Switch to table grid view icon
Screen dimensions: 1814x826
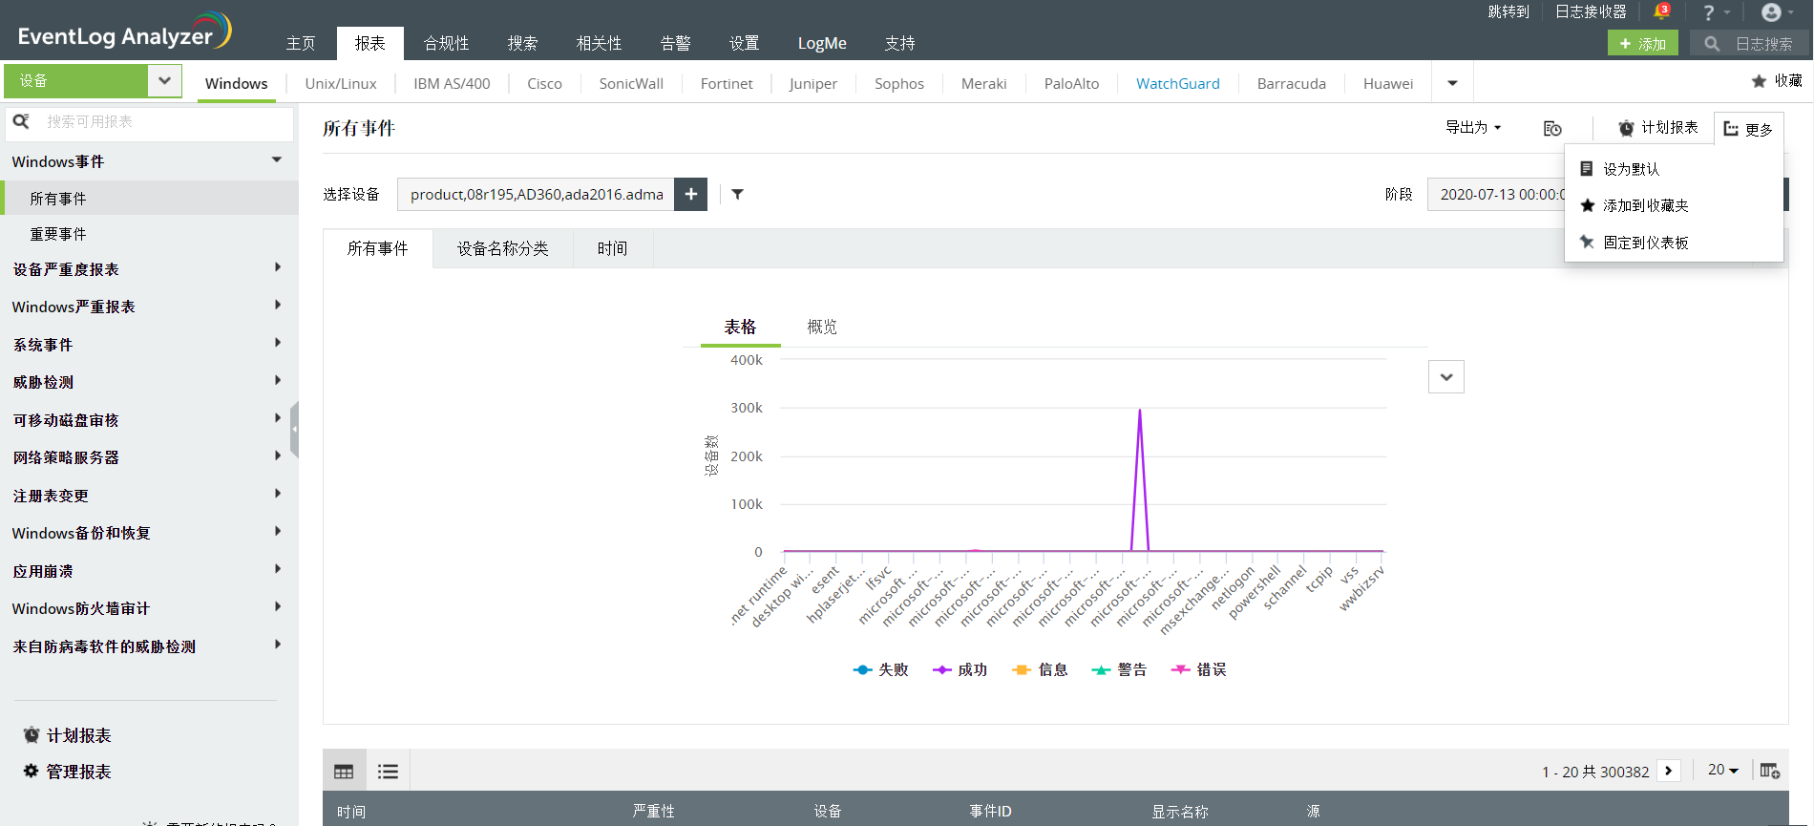click(344, 772)
